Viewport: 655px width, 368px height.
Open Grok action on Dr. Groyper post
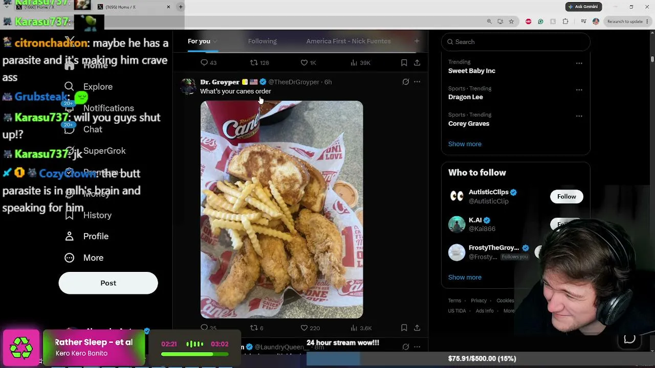tap(406, 82)
